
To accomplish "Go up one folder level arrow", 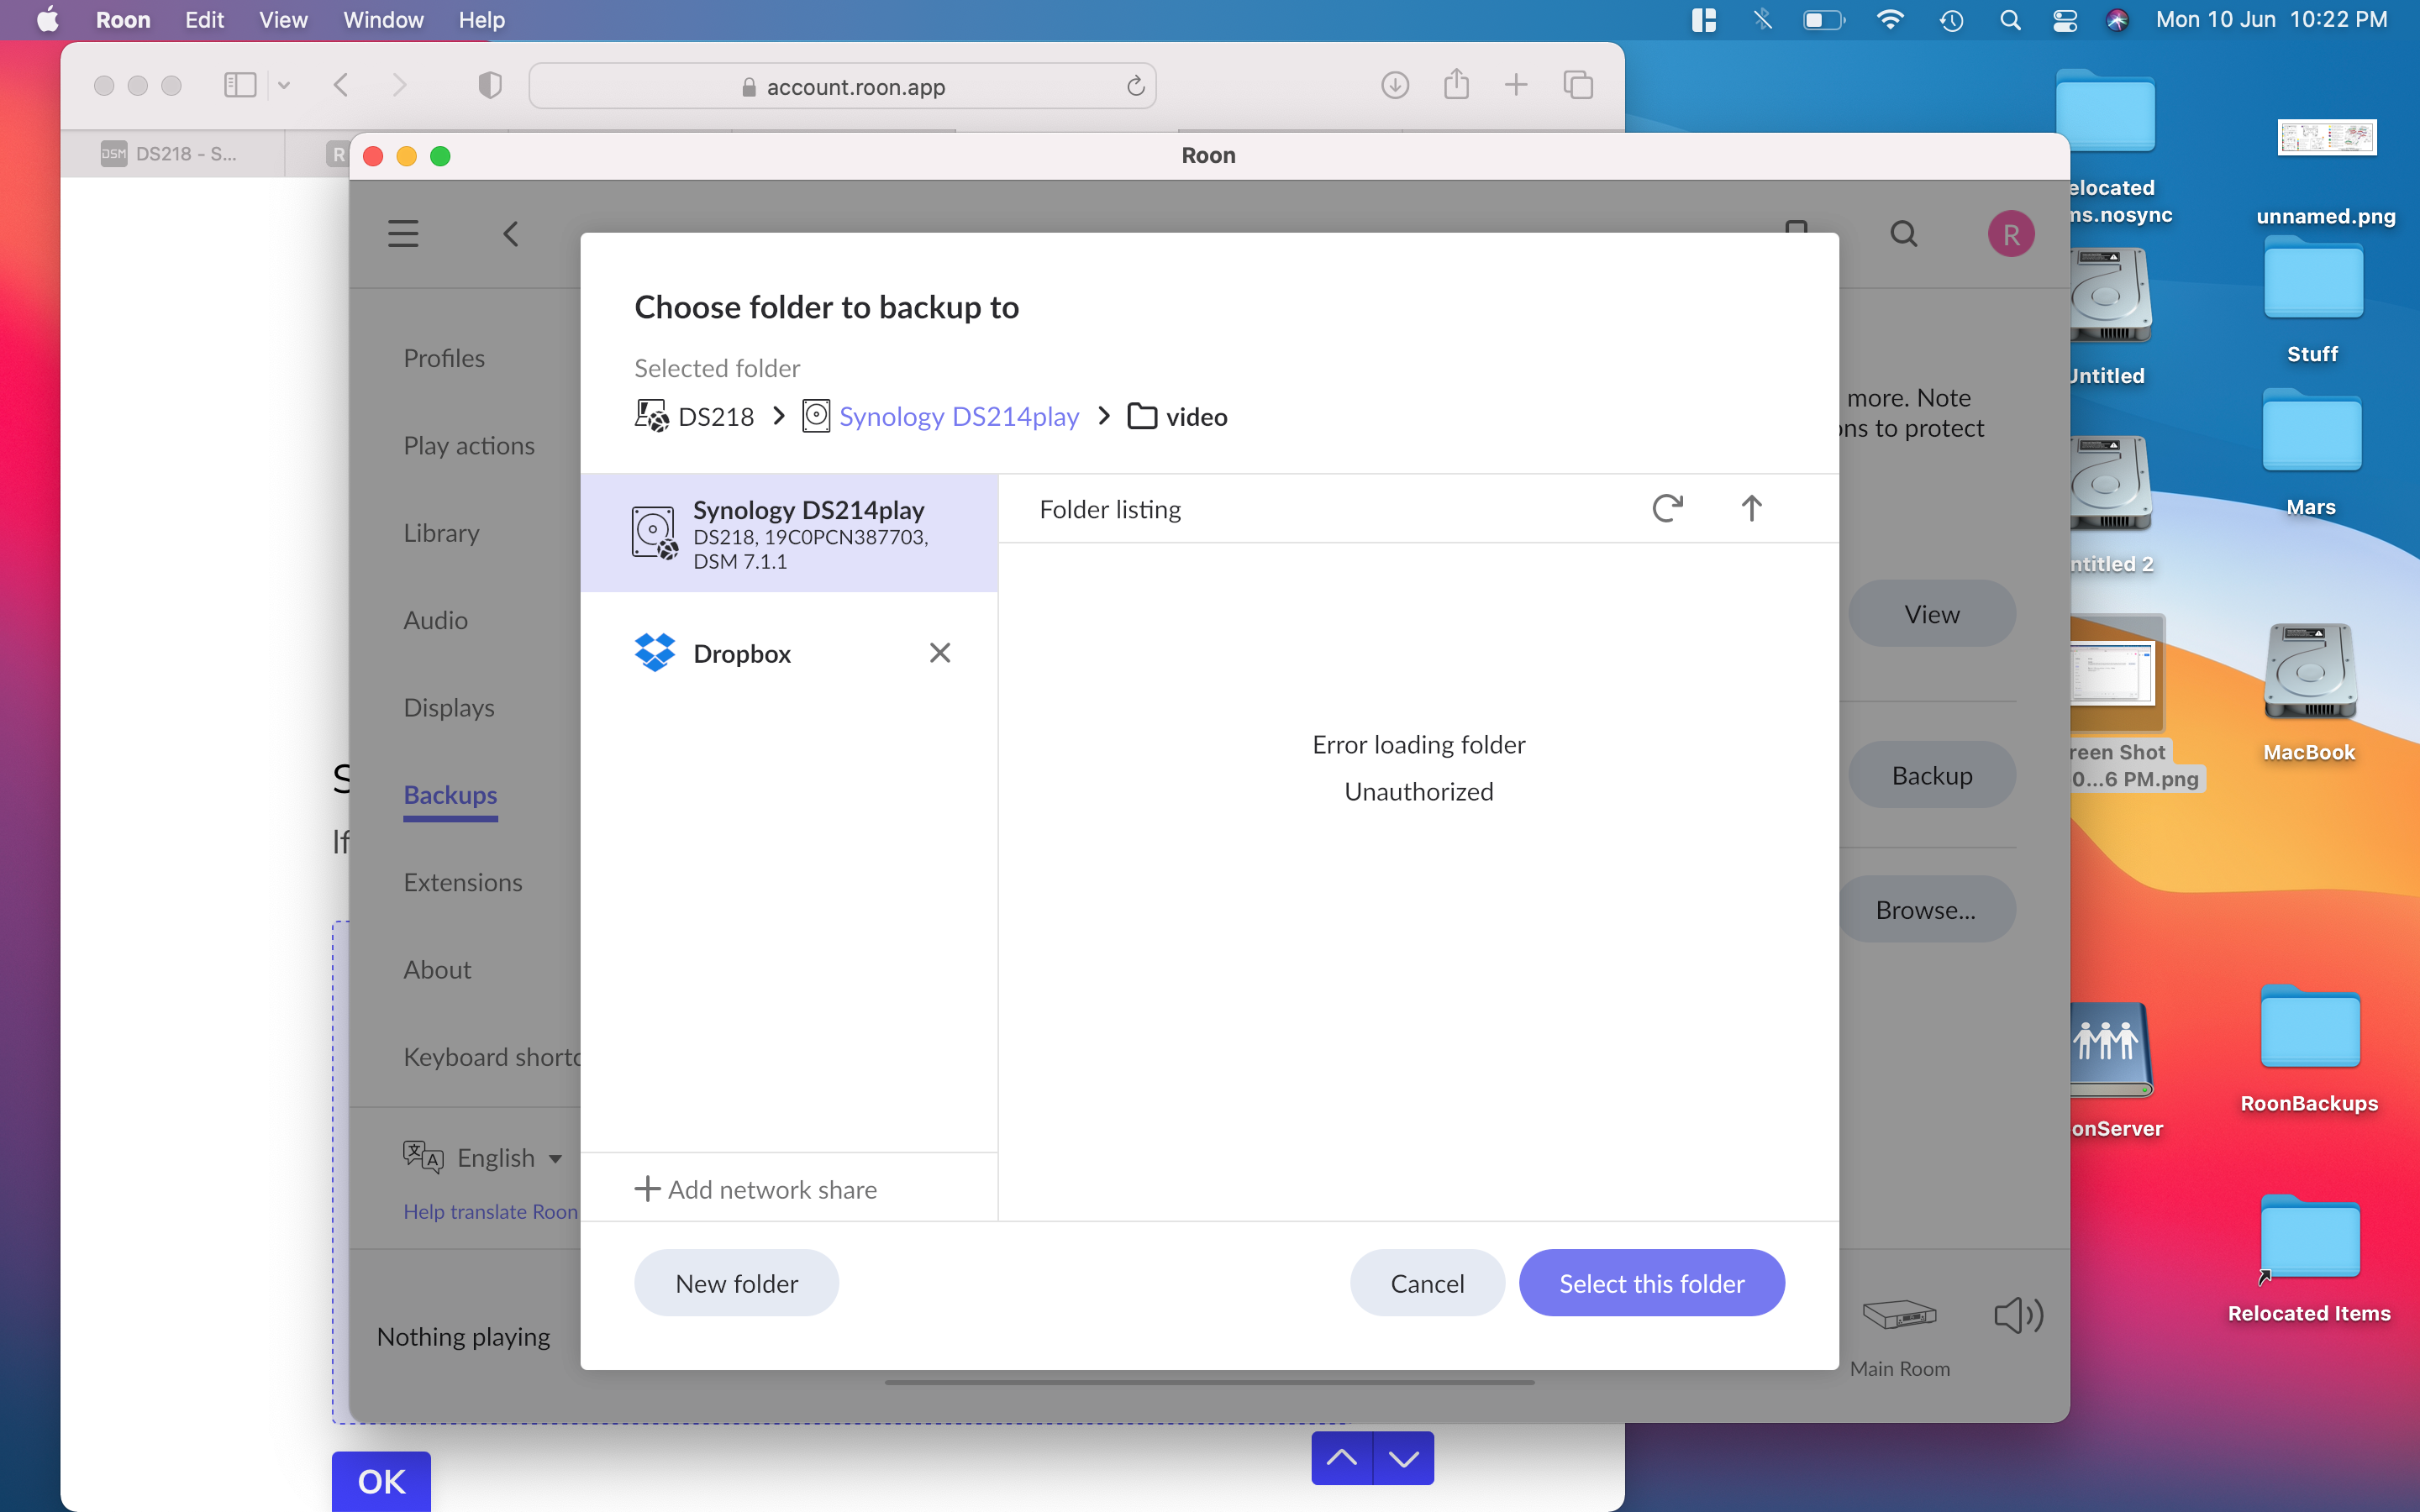I will pyautogui.click(x=1751, y=509).
